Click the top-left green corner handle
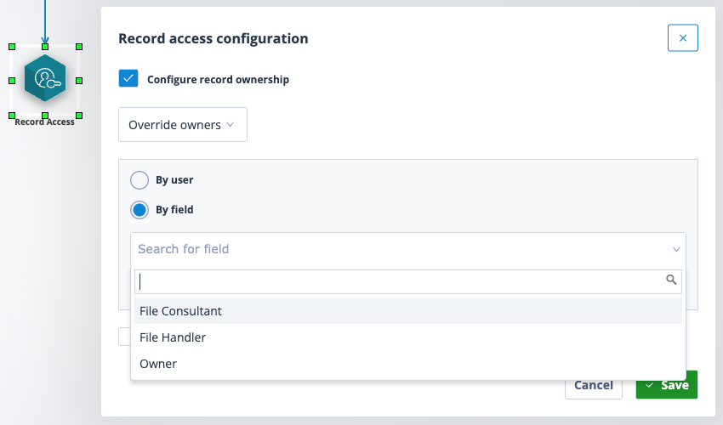723x425 pixels. (12, 47)
